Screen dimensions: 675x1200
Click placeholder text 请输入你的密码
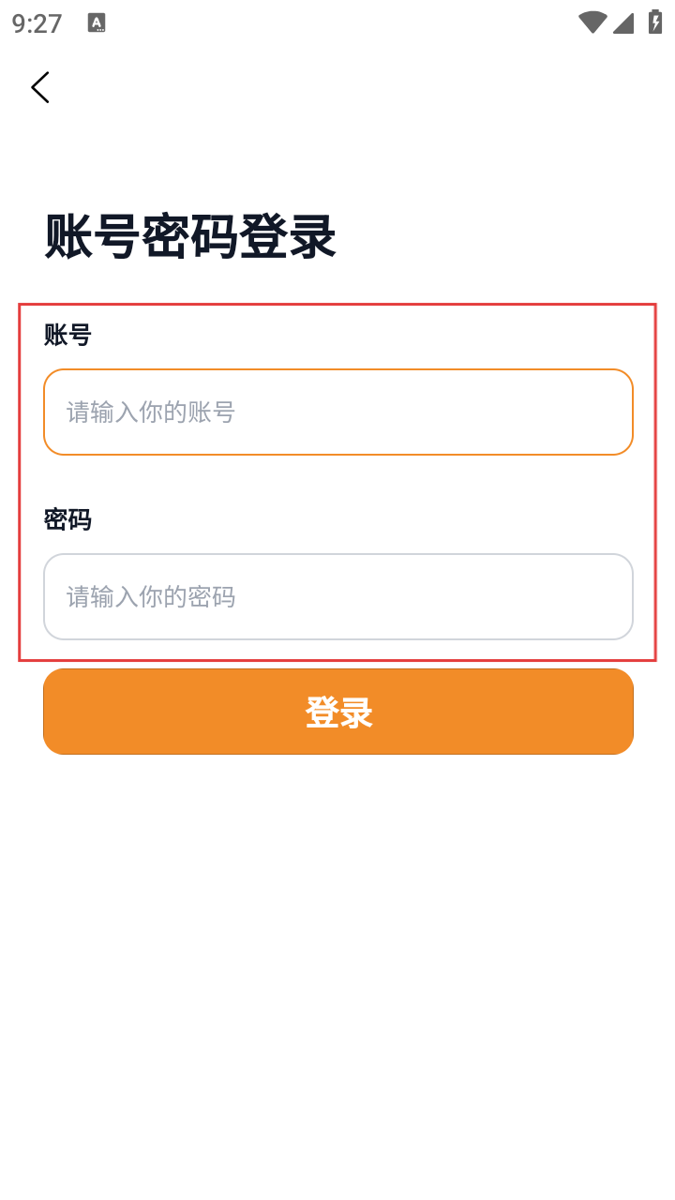(150, 597)
